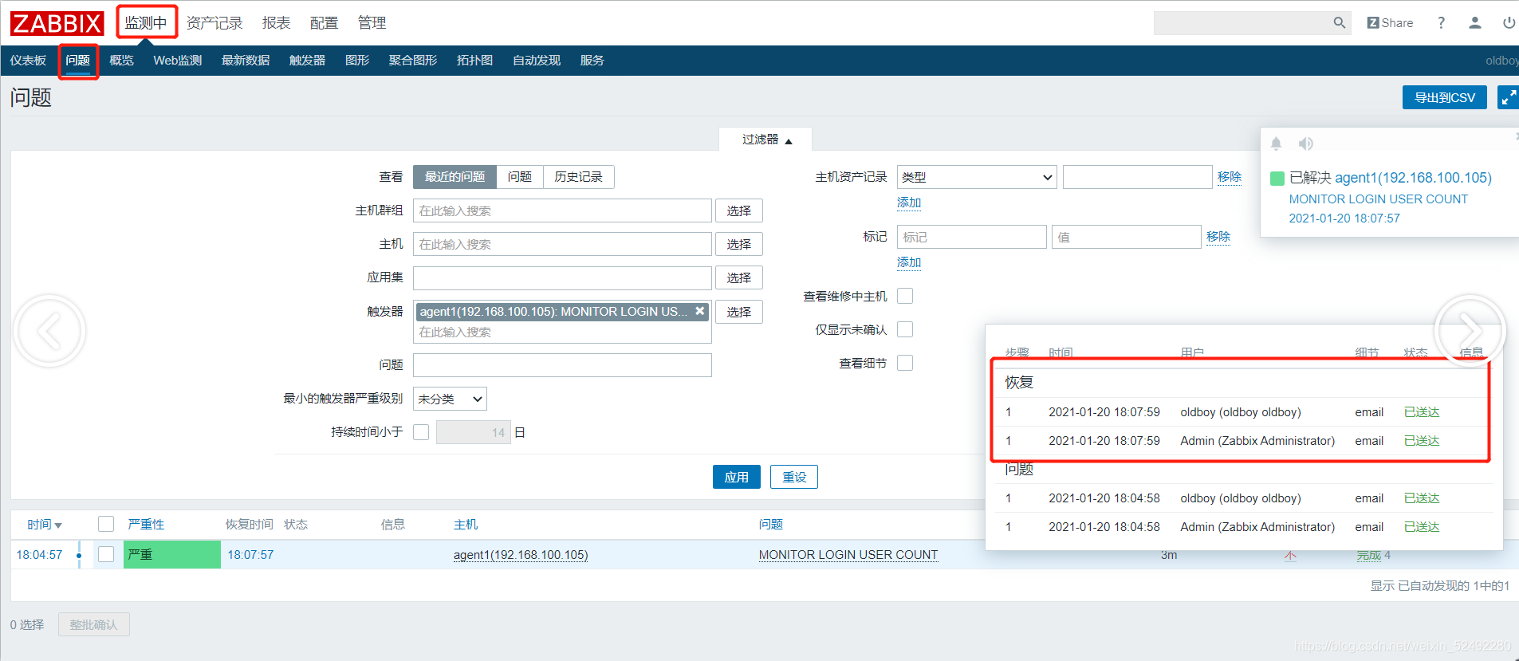Screen dimensions: 1519x661
Task: Go to the 仪表板 submenu
Action: pos(28,61)
